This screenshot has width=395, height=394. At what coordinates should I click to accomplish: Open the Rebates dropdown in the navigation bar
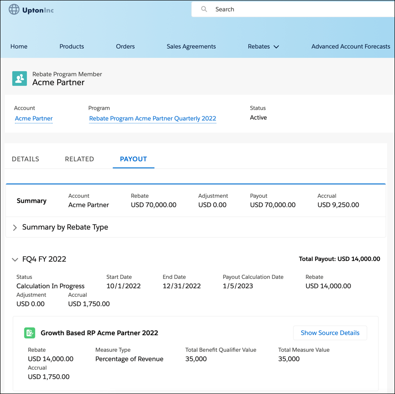(x=263, y=46)
